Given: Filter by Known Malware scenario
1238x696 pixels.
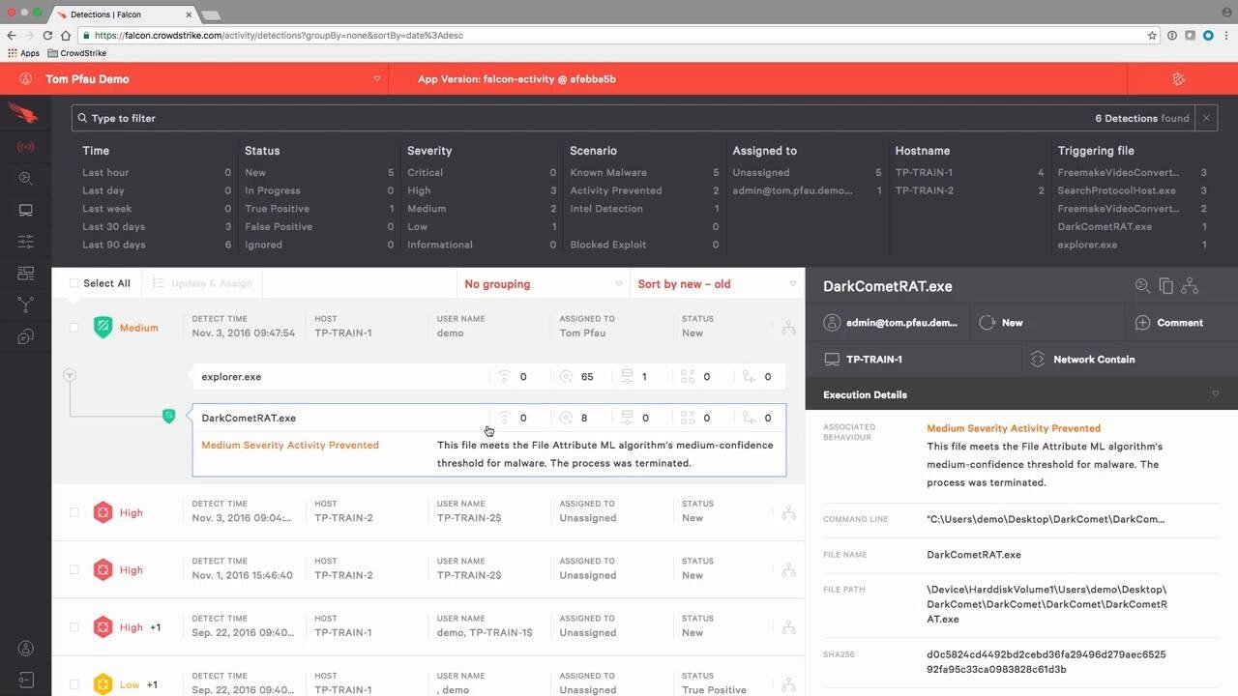Looking at the screenshot, I should [608, 173].
